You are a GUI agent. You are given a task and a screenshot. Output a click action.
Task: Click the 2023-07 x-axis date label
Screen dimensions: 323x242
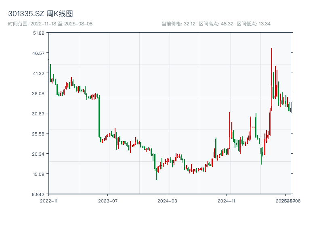[x=108, y=200]
